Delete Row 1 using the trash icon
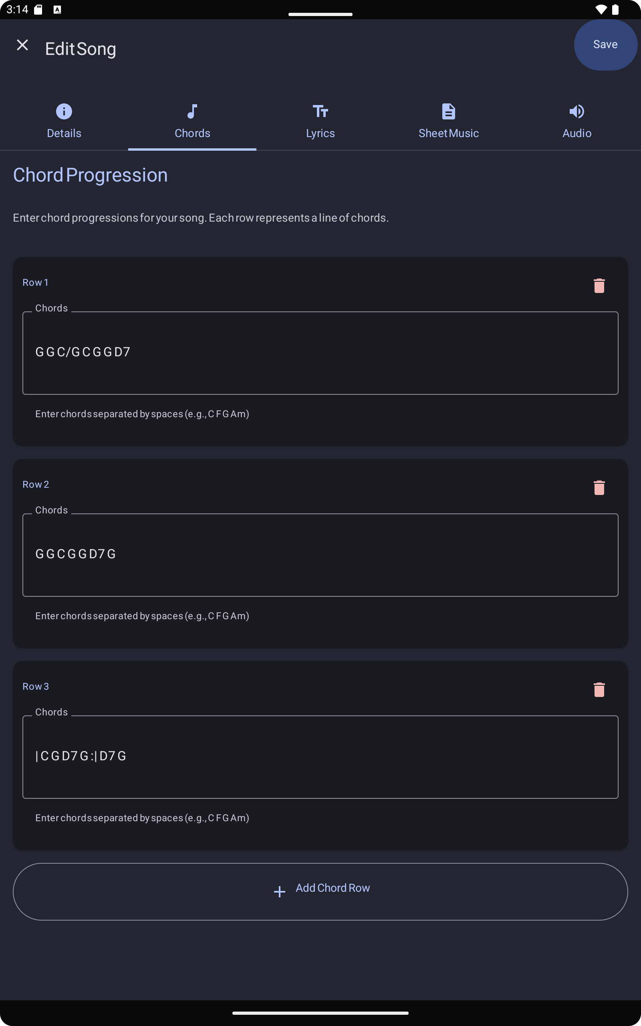The image size is (641, 1026). (599, 285)
